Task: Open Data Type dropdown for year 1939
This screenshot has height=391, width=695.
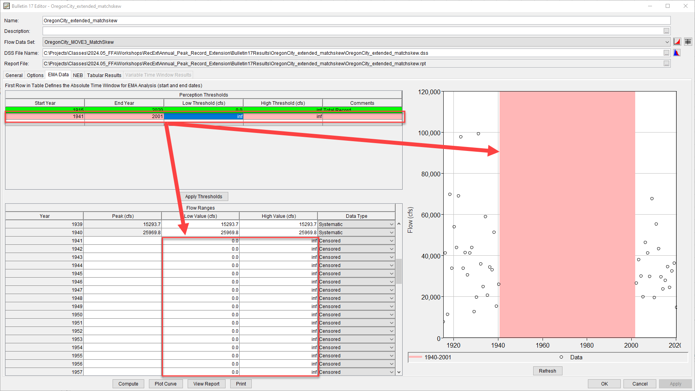Action: tap(391, 224)
